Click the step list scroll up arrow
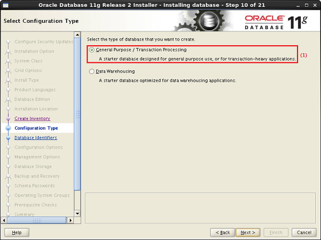 pyautogui.click(x=77, y=35)
